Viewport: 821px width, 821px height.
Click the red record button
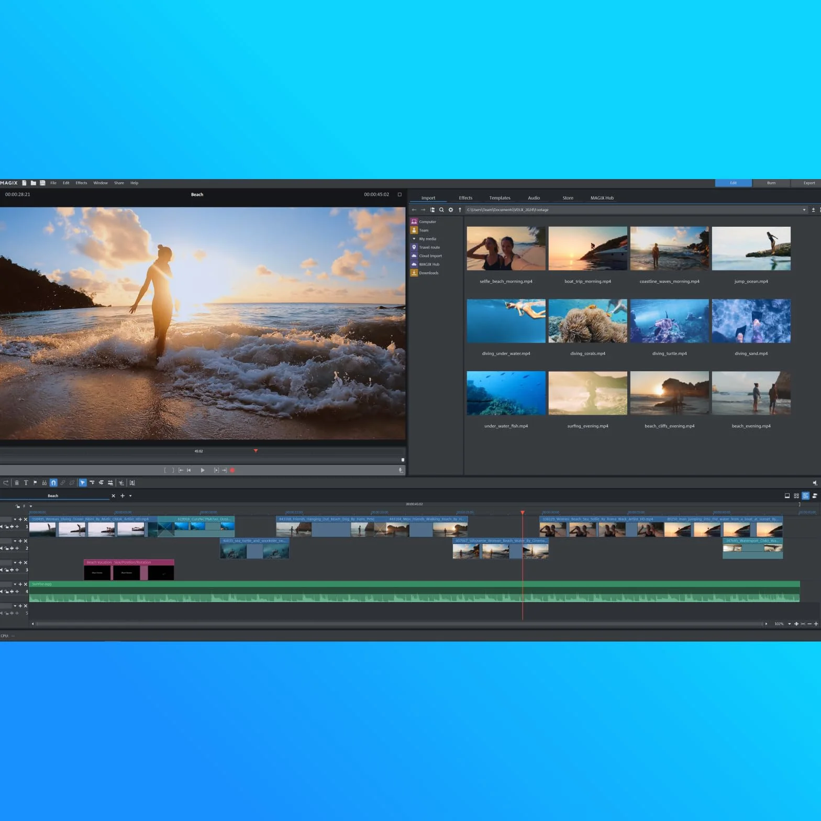pyautogui.click(x=232, y=470)
